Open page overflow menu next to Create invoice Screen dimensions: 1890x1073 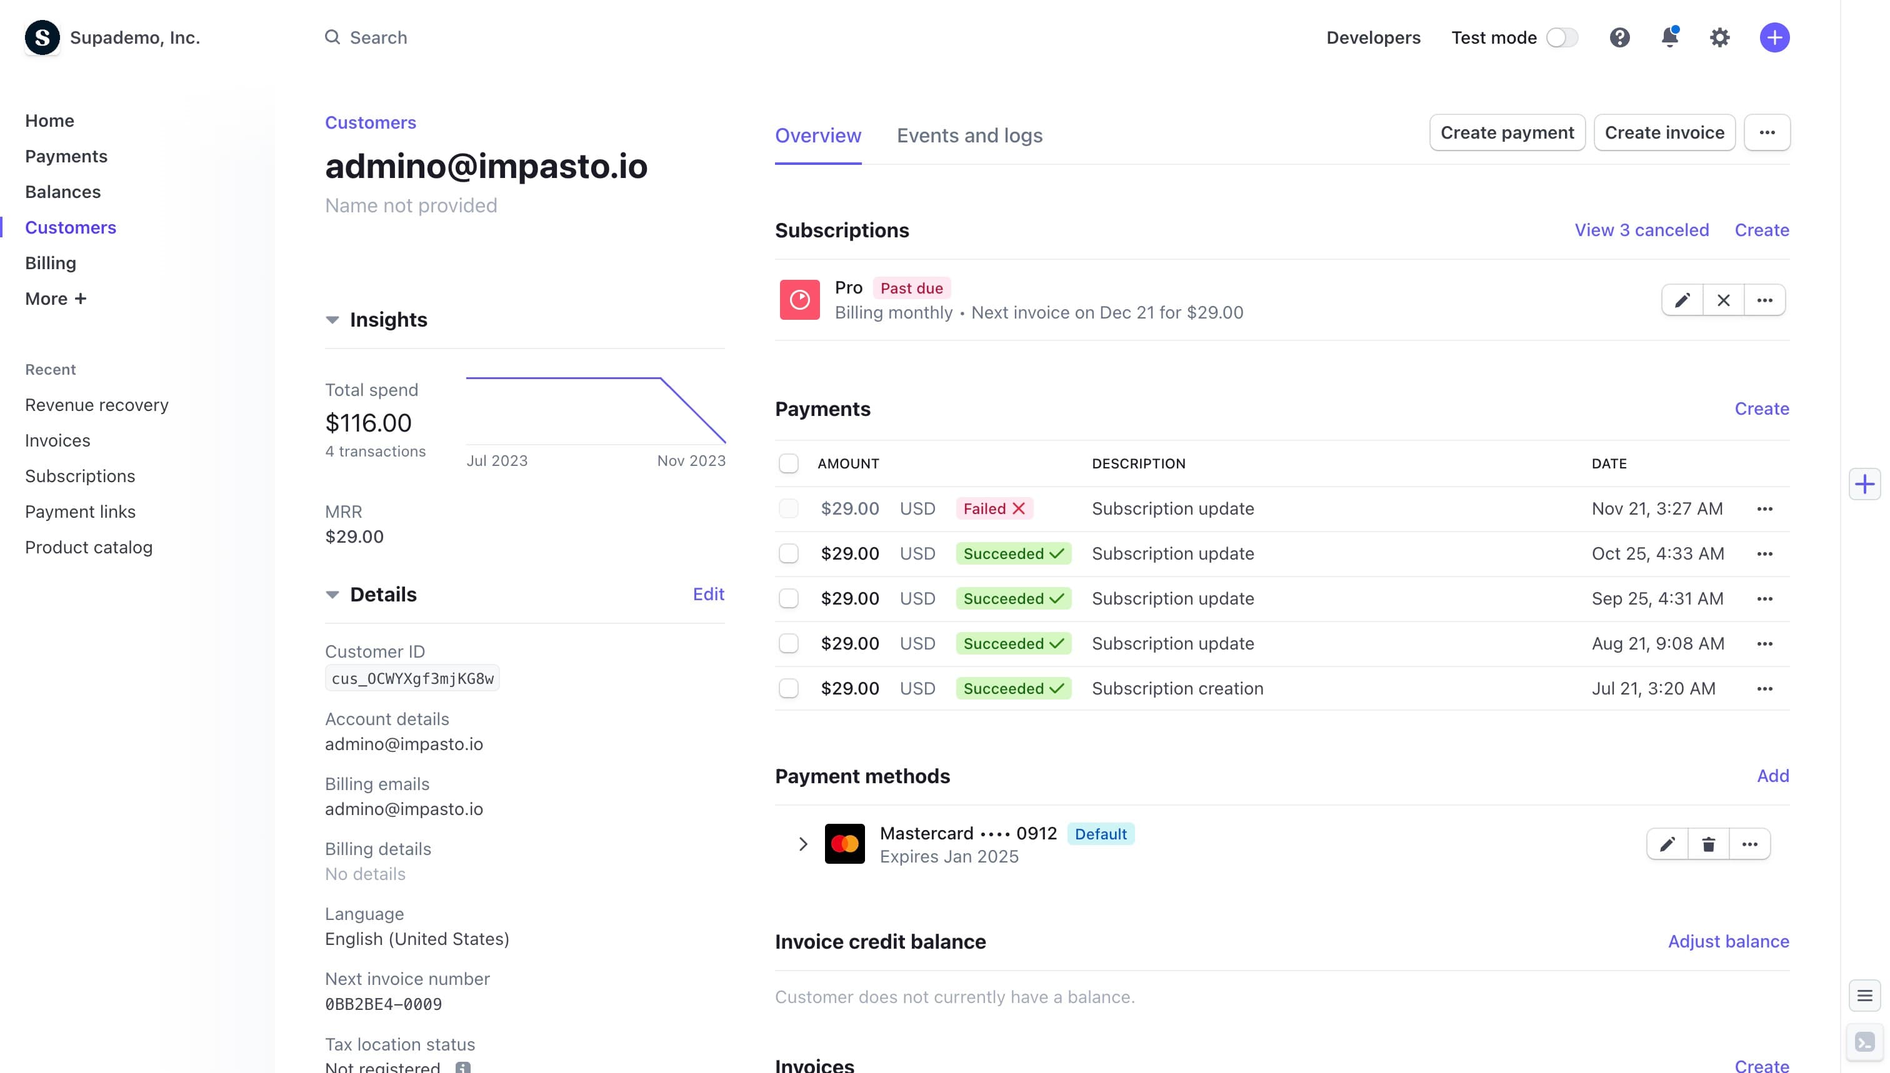pyautogui.click(x=1767, y=132)
